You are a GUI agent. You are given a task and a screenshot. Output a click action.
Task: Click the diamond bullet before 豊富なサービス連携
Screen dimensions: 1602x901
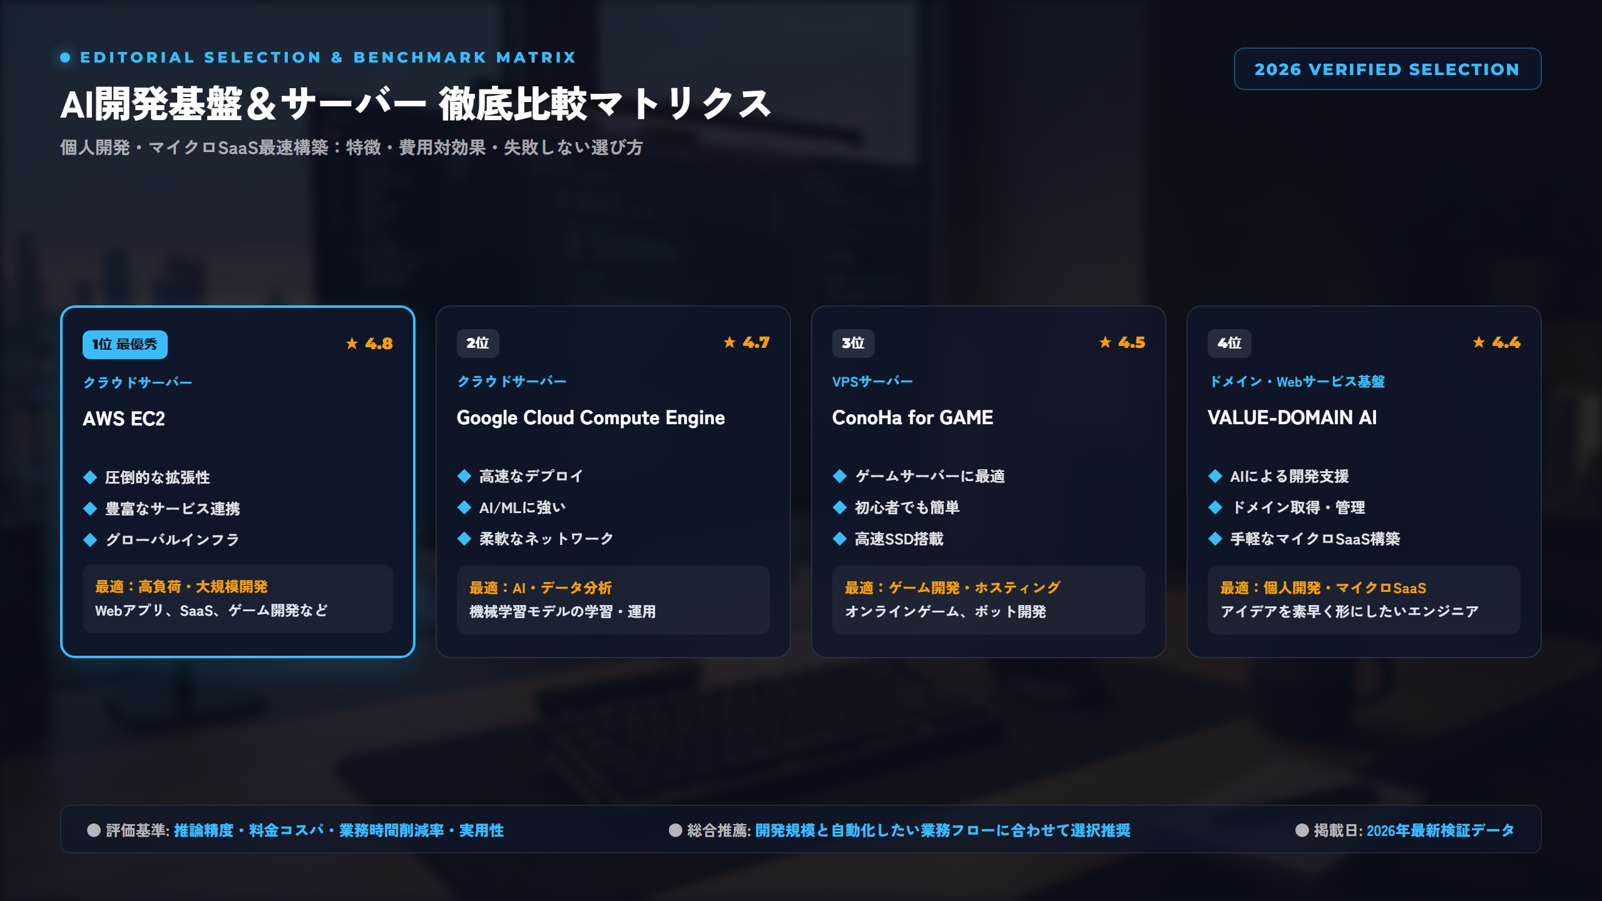(90, 509)
